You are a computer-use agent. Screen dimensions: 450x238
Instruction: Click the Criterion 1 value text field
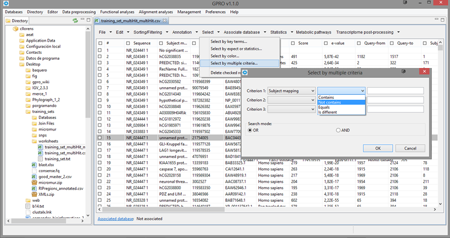point(395,90)
